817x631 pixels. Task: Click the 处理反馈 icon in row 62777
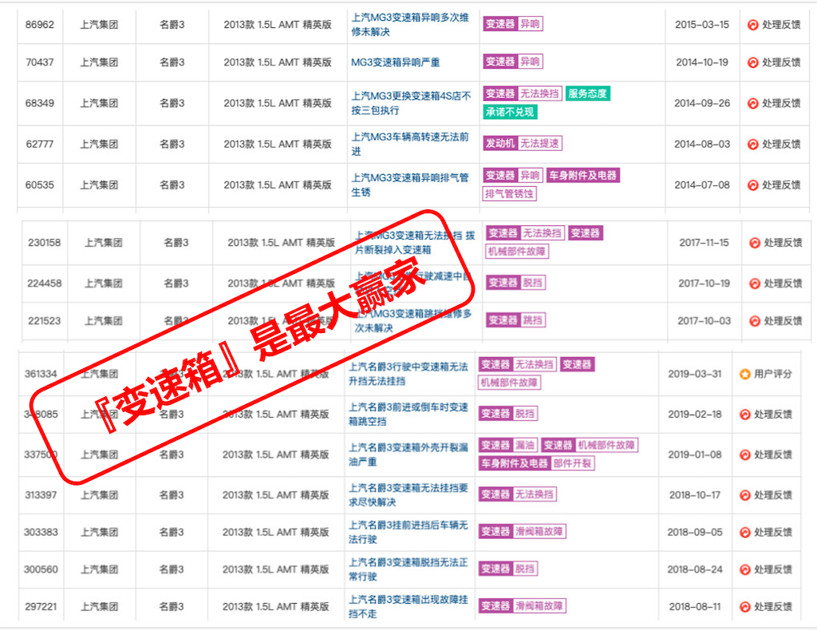coord(752,144)
